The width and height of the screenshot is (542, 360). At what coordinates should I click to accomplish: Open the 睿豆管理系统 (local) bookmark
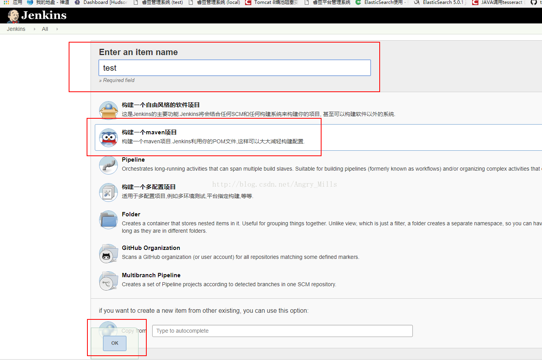(x=214, y=2)
